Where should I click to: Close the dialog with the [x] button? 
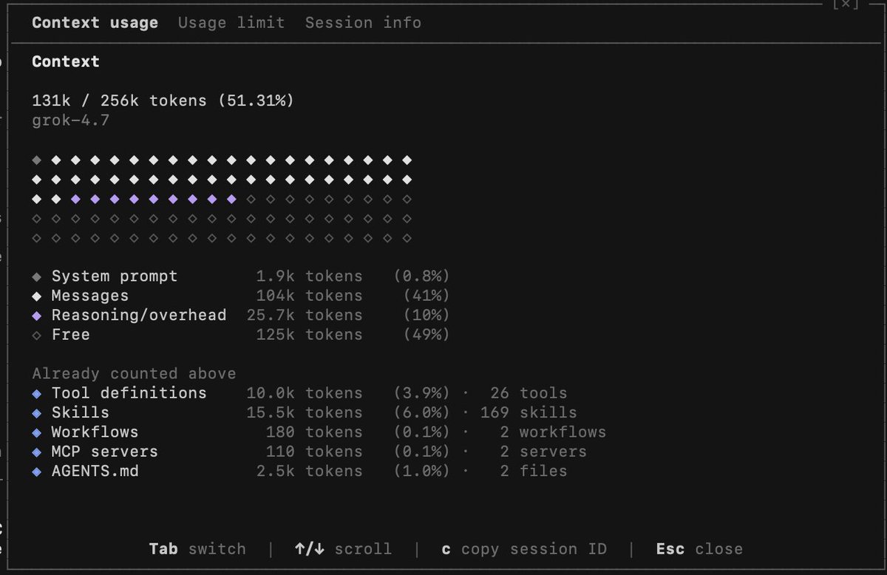tap(846, 4)
